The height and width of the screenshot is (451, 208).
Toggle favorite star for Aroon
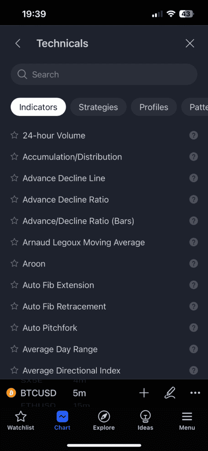click(x=15, y=263)
